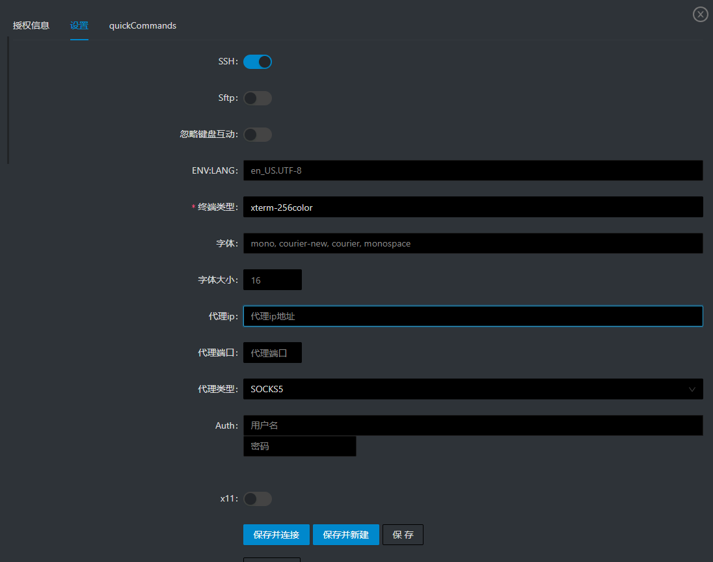The width and height of the screenshot is (713, 562).
Task: Click the 保存并新建 button
Action: 345,535
